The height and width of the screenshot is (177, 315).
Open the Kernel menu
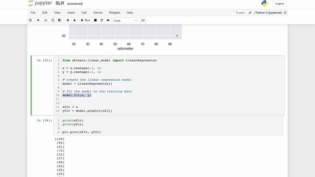tap(98, 13)
